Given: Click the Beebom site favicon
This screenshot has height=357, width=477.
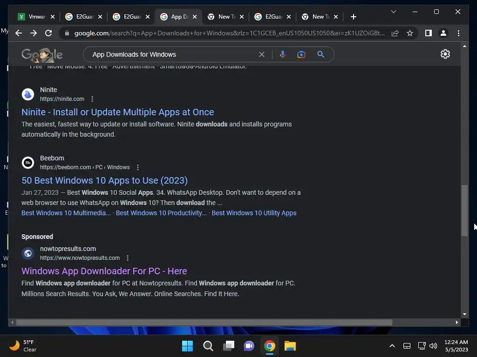Looking at the screenshot, I should tap(28, 162).
